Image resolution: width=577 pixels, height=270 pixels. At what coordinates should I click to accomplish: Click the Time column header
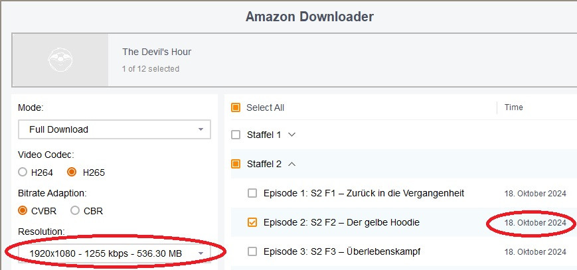[x=513, y=107]
